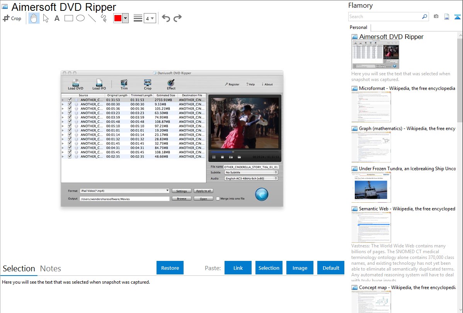This screenshot has width=463, height=313.
Task: Select the Crop tool
Action: click(x=12, y=18)
